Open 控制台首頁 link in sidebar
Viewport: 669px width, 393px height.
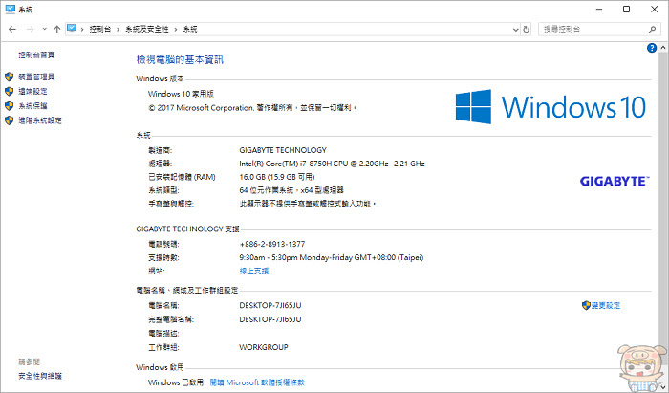(x=36, y=55)
